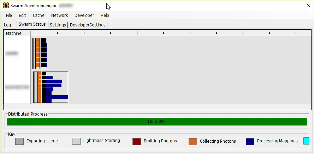The width and height of the screenshot is (314, 154).
Task: Click the black bar in first machine row
Action: (x=43, y=53)
